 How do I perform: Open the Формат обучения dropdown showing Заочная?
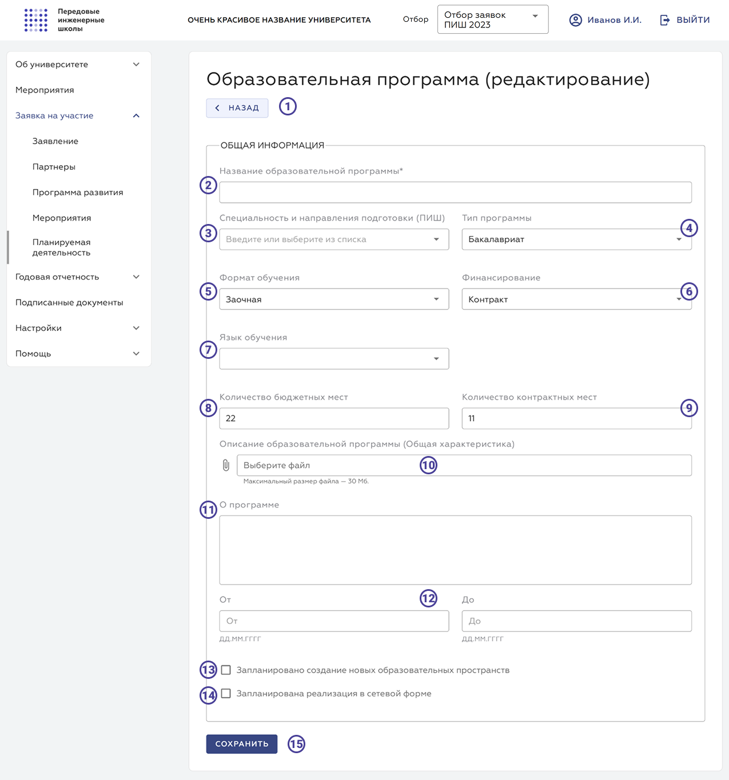334,299
